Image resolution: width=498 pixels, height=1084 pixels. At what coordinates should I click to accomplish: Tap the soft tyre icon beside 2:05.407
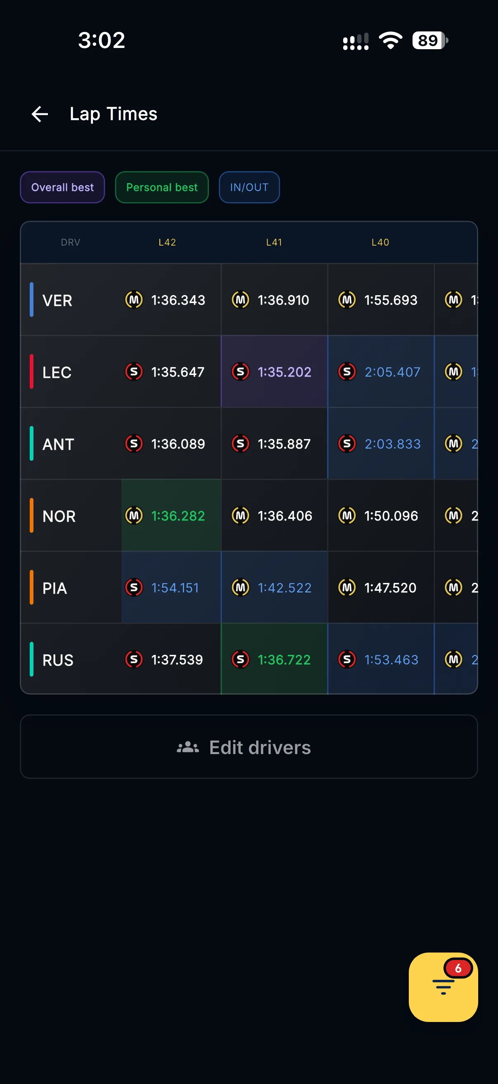(347, 372)
